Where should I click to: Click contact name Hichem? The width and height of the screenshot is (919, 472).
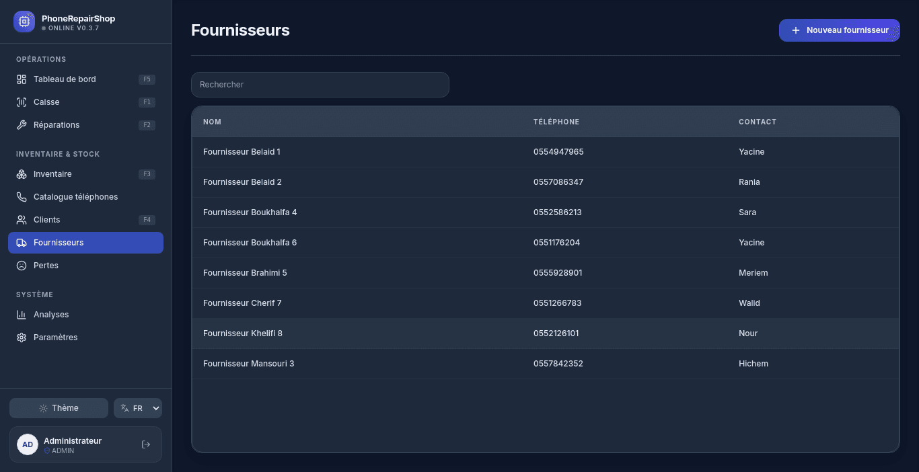pyautogui.click(x=753, y=364)
